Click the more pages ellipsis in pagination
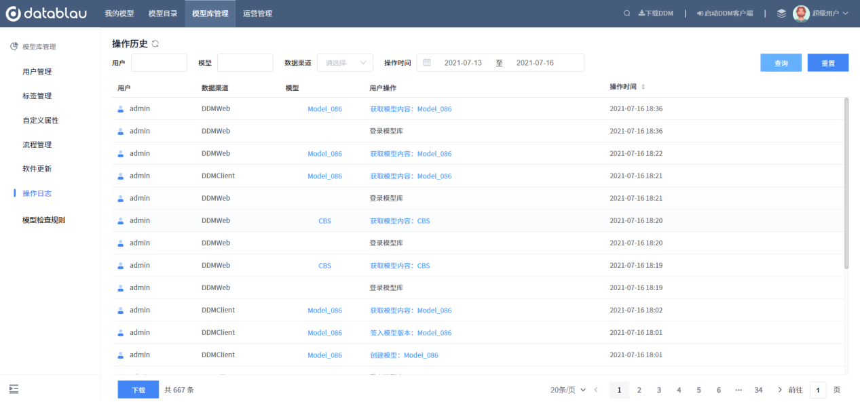The height and width of the screenshot is (402, 860). (x=739, y=390)
